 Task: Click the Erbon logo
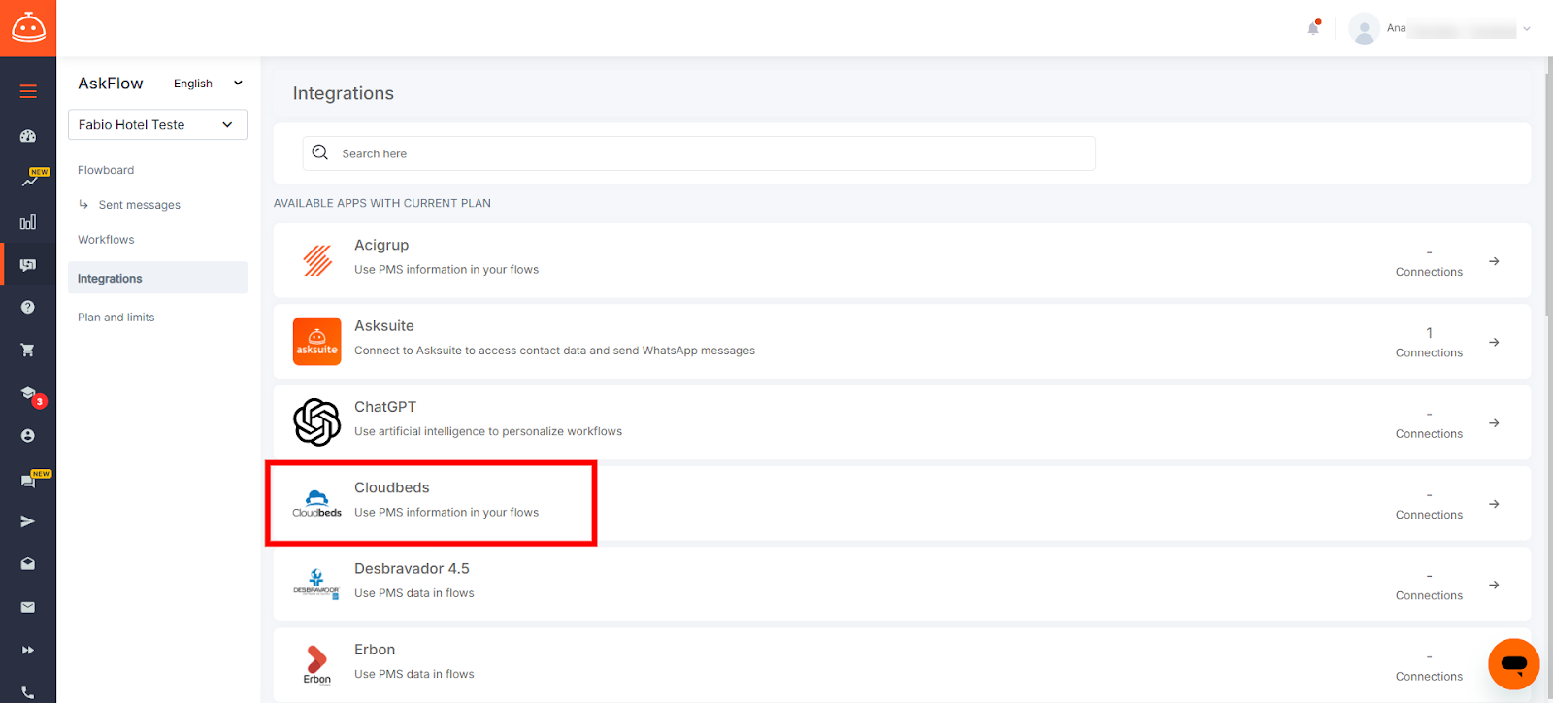point(317,665)
